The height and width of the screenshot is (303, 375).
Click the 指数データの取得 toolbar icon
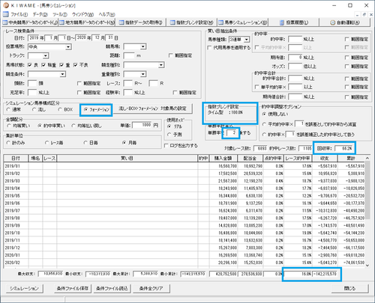pos(121,22)
